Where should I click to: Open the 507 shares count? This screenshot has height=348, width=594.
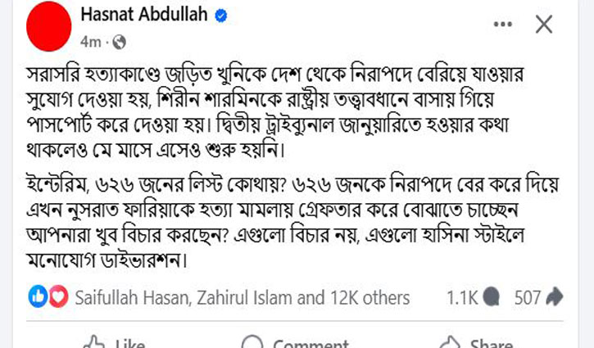pos(528,298)
